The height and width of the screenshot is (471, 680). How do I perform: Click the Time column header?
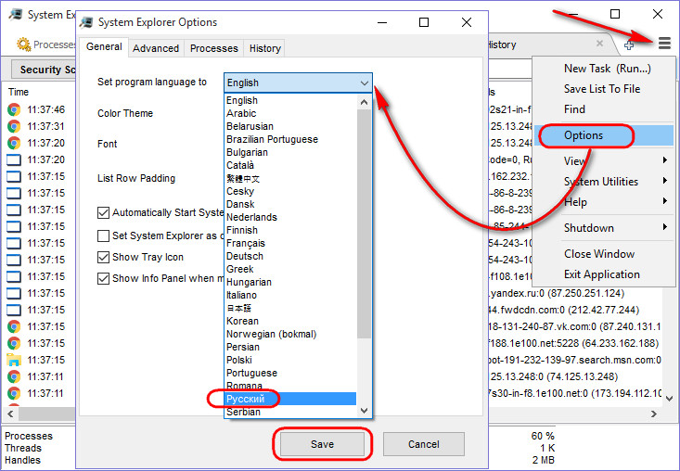[x=19, y=92]
